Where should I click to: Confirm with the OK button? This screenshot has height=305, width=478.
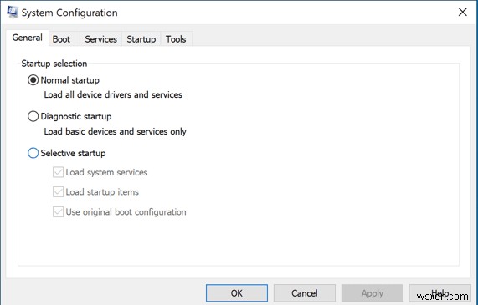(237, 293)
